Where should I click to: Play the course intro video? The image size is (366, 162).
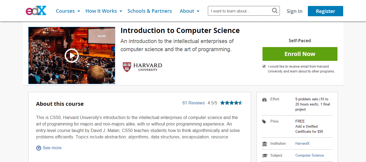[x=72, y=56]
